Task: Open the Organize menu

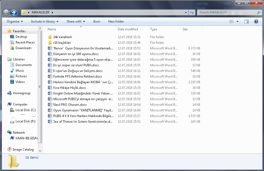Action: [15, 21]
